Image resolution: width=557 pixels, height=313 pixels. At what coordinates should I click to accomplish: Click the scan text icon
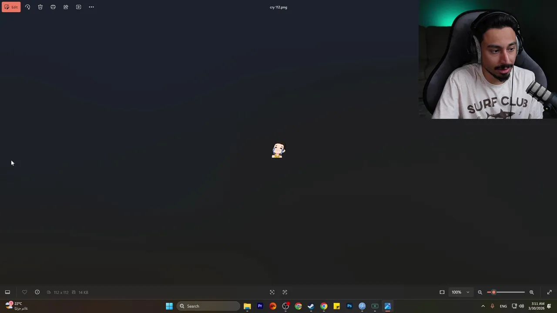pyautogui.click(x=285, y=292)
